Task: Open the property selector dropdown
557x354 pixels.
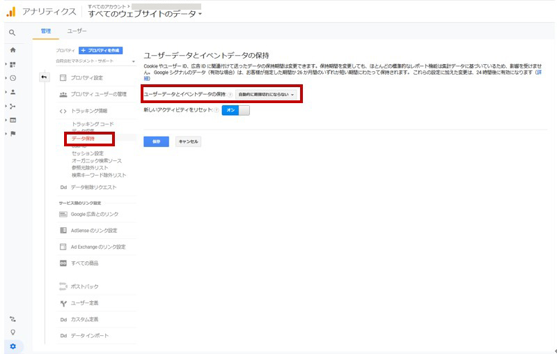Action: (x=97, y=61)
